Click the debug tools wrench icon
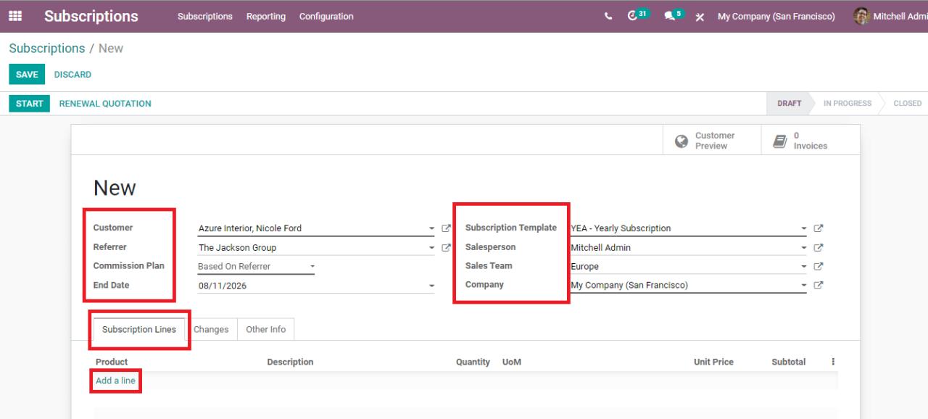The image size is (928, 419). coord(700,16)
